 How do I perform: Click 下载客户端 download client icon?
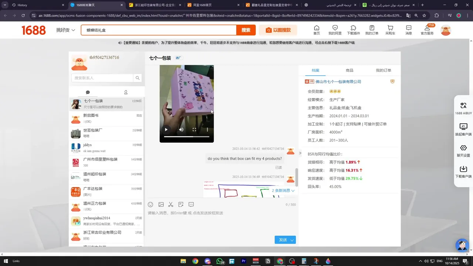(463, 172)
